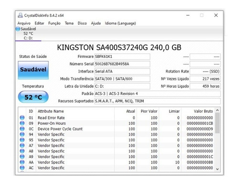Viewport: 239px width, 185px height.
Task: Click status icon for Device Power Cycle Count
Action: click(x=22, y=129)
